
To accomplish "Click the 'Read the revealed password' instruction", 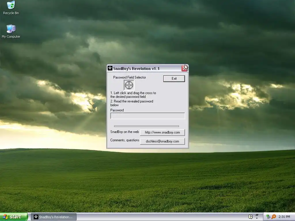I will (x=132, y=103).
